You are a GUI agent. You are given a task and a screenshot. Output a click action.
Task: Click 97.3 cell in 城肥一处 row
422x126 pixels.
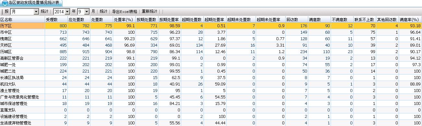pyautogui.click(x=410, y=65)
